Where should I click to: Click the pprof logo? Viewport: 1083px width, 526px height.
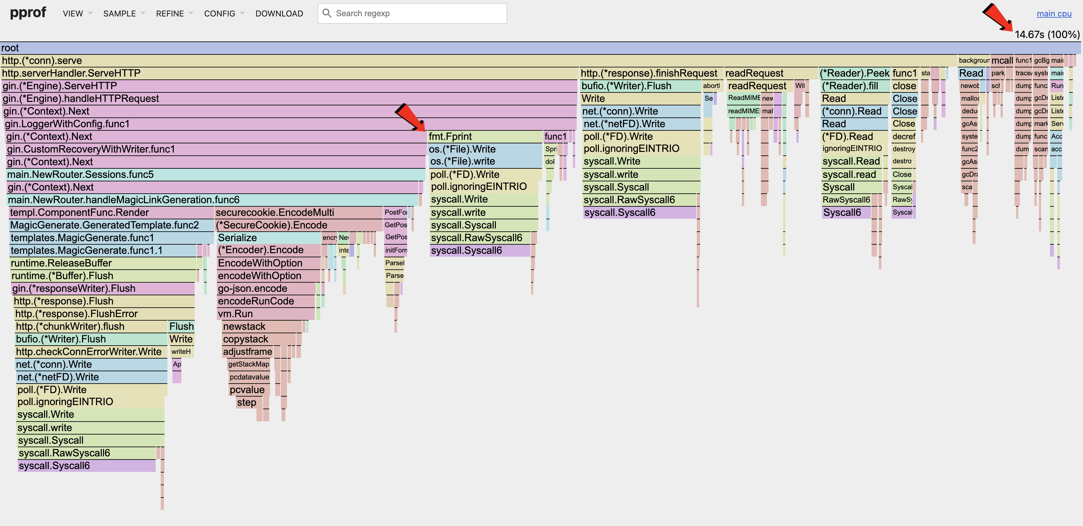[x=28, y=13]
